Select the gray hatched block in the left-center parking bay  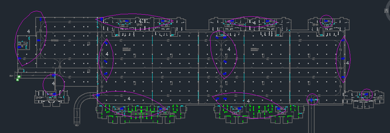click(127, 49)
